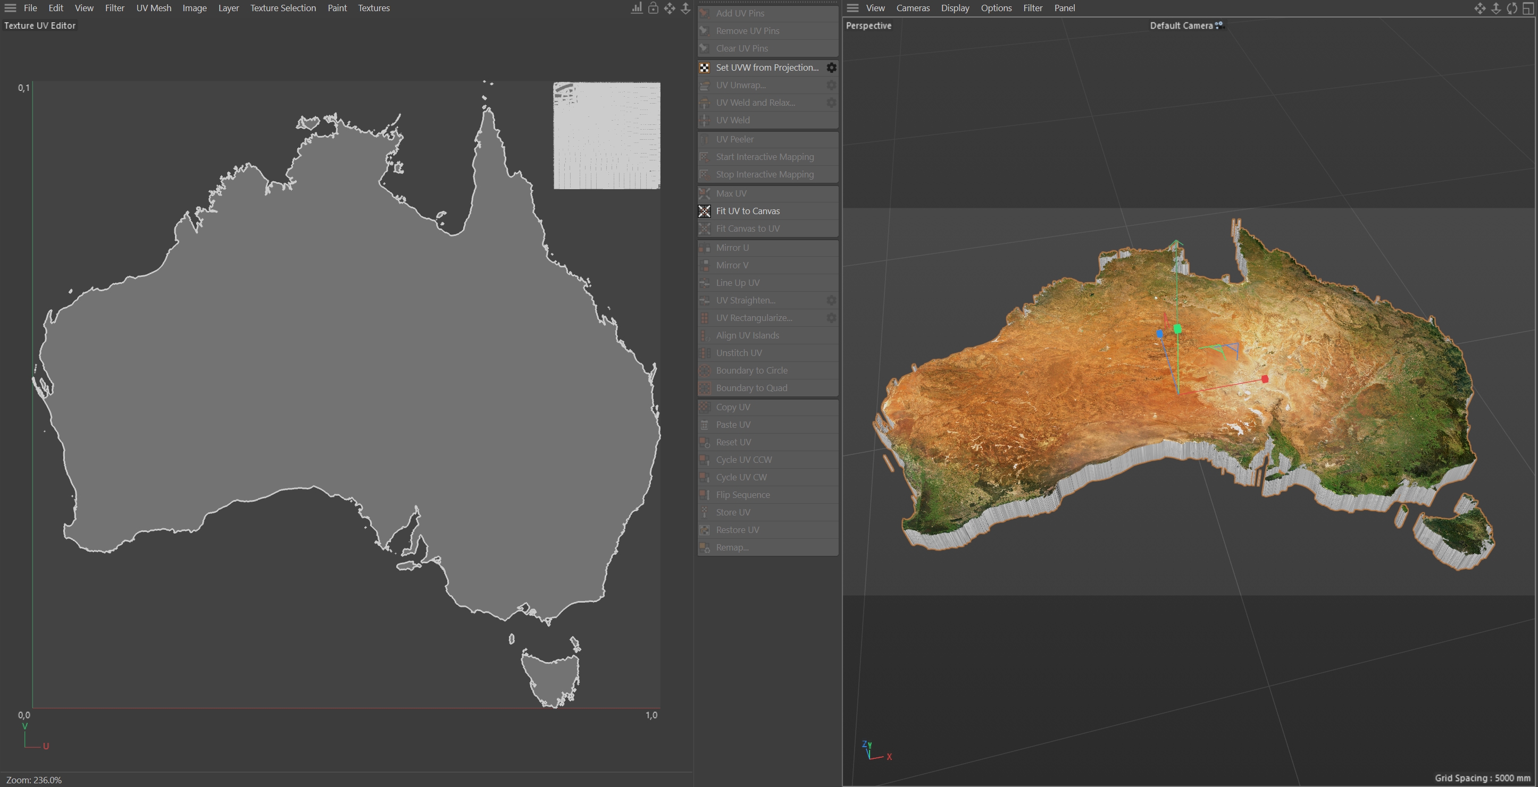Open the Cameras menu in viewport
Screen dimensions: 1538x787
point(912,8)
